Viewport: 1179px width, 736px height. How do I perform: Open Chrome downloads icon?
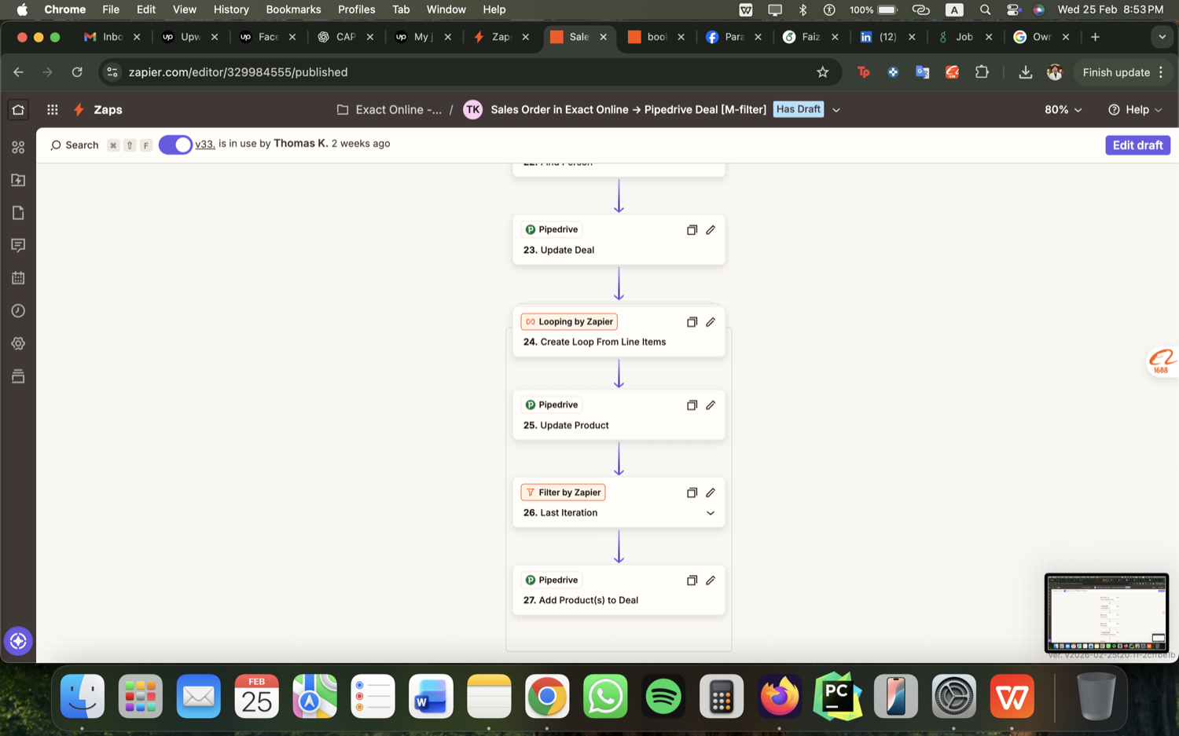coord(1025,72)
